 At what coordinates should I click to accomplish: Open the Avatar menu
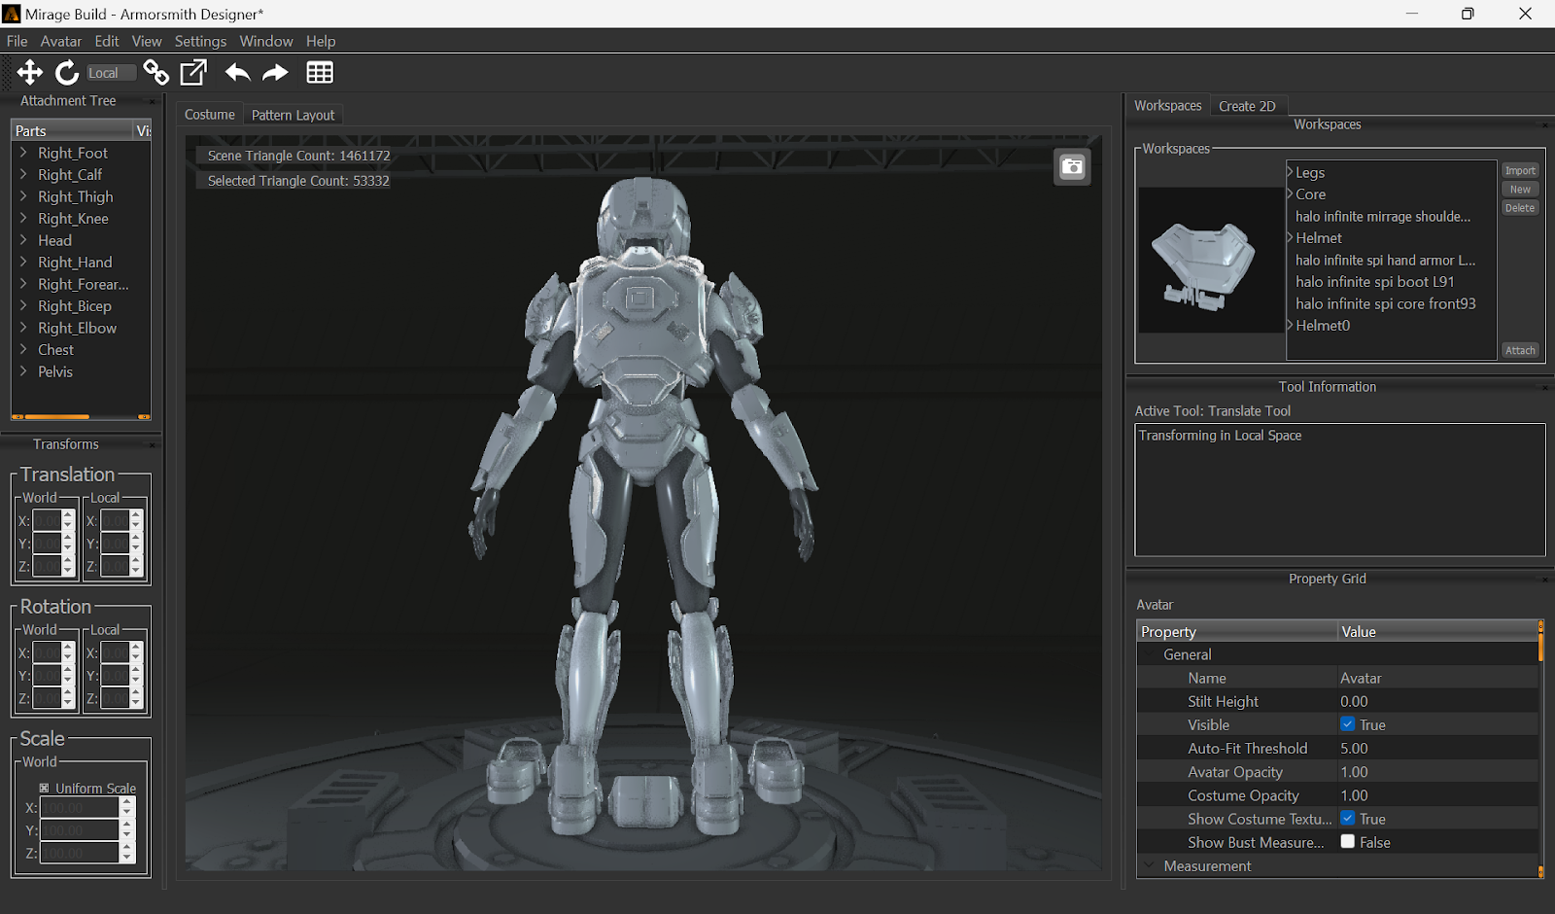pyautogui.click(x=60, y=41)
